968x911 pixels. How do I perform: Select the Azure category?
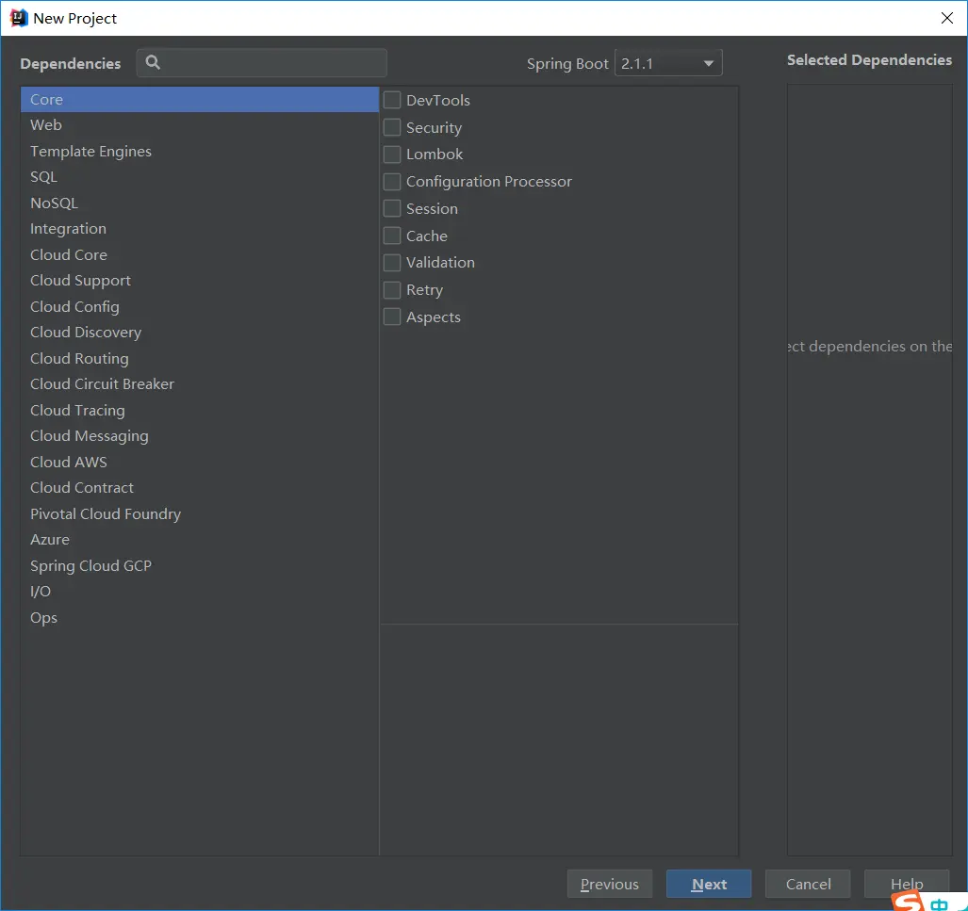click(200, 540)
